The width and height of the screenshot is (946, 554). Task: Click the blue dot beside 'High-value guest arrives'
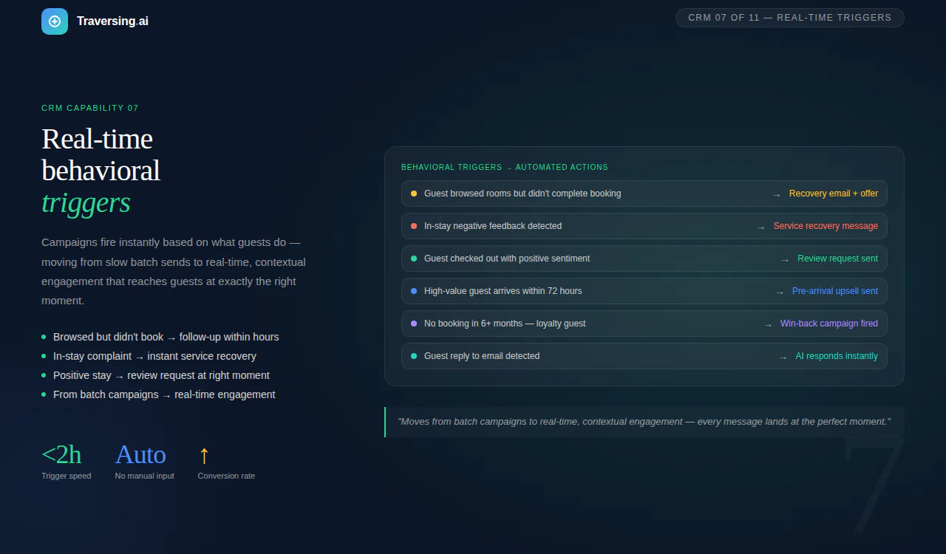coord(414,291)
